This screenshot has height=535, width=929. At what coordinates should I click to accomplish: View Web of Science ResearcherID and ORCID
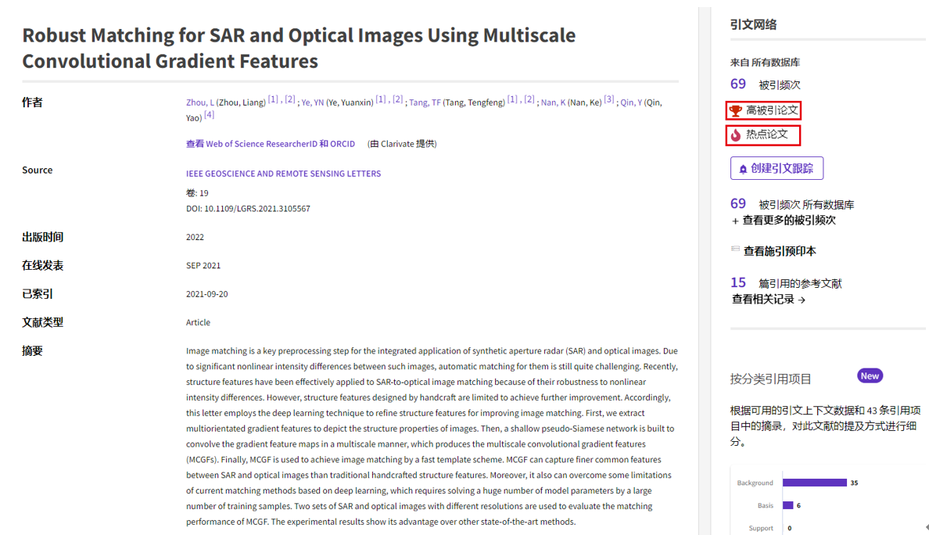[x=270, y=144]
